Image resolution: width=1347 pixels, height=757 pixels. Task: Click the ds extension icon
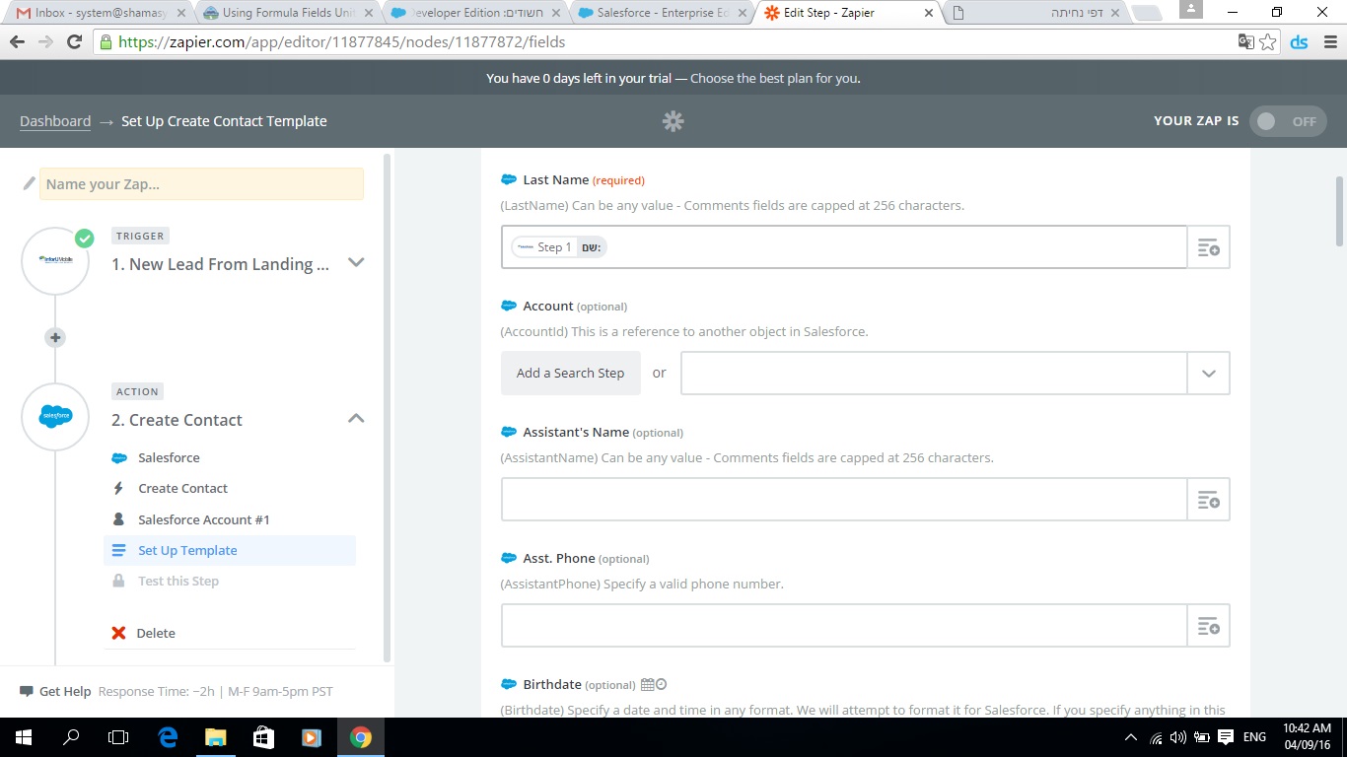point(1299,42)
